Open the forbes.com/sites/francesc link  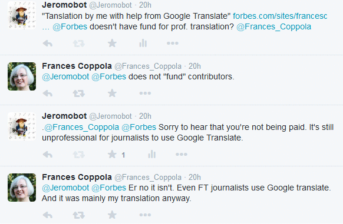point(280,16)
